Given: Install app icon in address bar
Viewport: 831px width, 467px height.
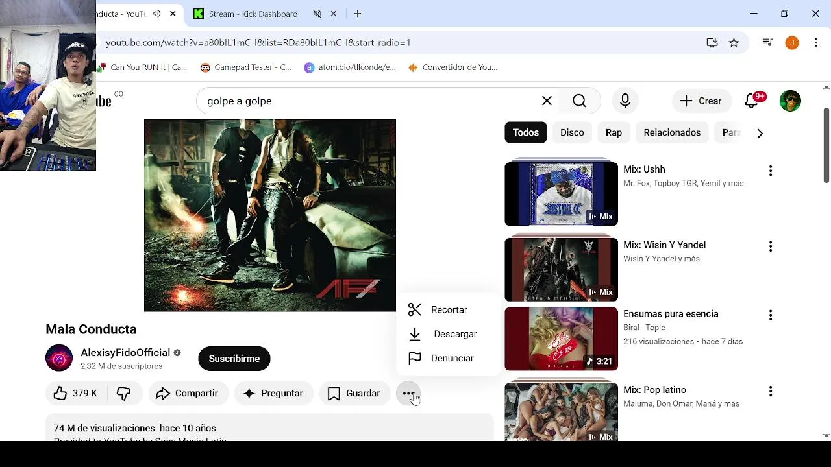Looking at the screenshot, I should point(712,43).
